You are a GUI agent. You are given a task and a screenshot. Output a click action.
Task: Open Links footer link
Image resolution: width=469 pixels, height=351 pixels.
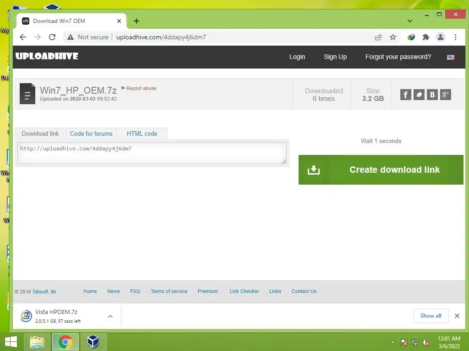tap(275, 291)
